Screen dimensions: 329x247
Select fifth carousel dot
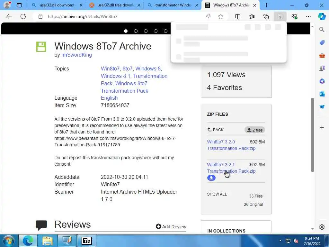pos(165,31)
